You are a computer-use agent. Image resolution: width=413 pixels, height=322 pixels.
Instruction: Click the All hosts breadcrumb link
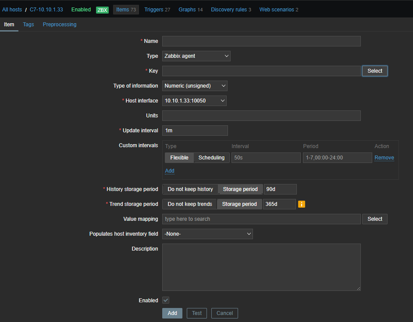(x=12, y=10)
